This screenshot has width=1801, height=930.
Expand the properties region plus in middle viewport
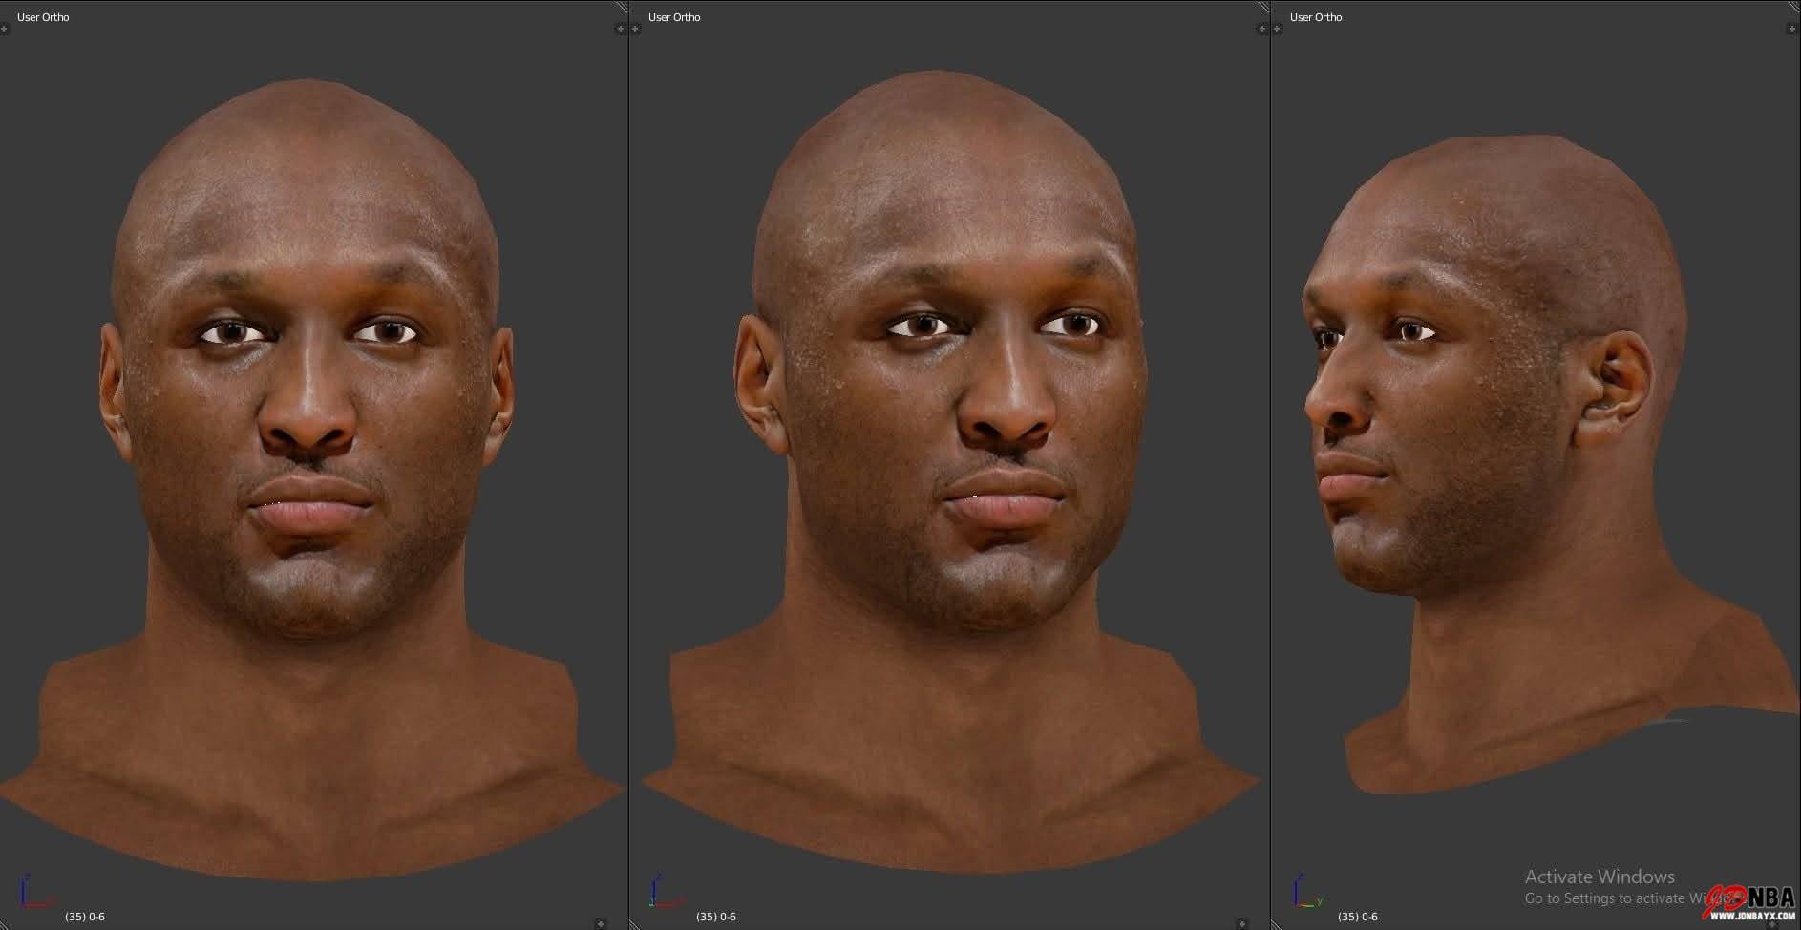click(x=1262, y=29)
